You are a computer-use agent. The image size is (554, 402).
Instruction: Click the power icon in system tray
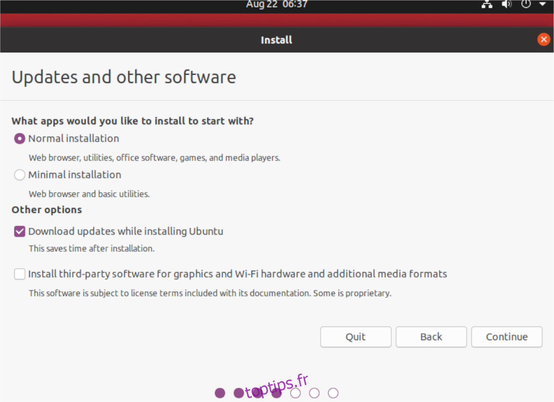click(526, 5)
